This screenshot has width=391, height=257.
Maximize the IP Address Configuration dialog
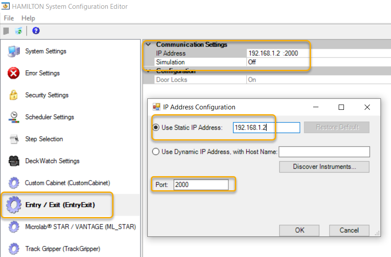pyautogui.click(x=341, y=107)
